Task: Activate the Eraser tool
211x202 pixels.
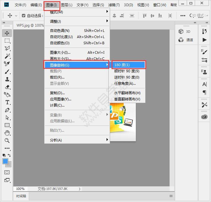Action: point(7,87)
